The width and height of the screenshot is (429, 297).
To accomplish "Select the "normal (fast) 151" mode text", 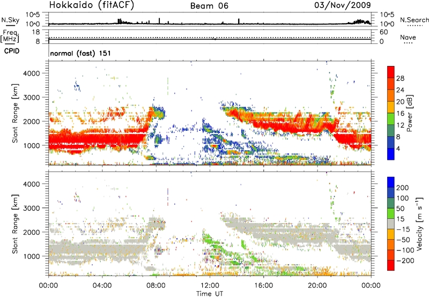I will click(x=80, y=53).
